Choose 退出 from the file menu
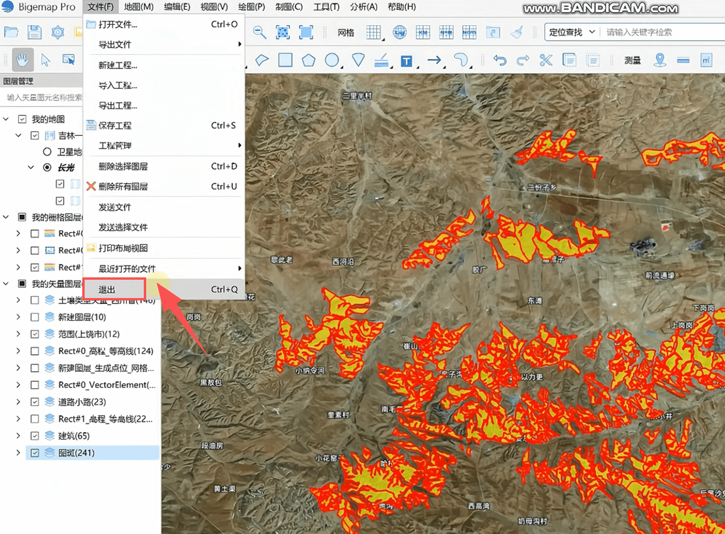The image size is (725, 534). pos(163,290)
